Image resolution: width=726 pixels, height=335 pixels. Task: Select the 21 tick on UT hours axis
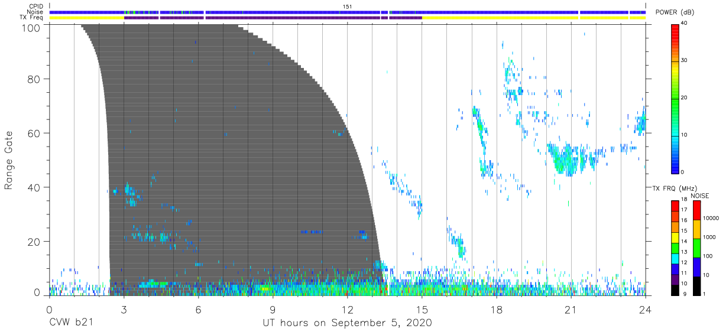pyautogui.click(x=571, y=308)
